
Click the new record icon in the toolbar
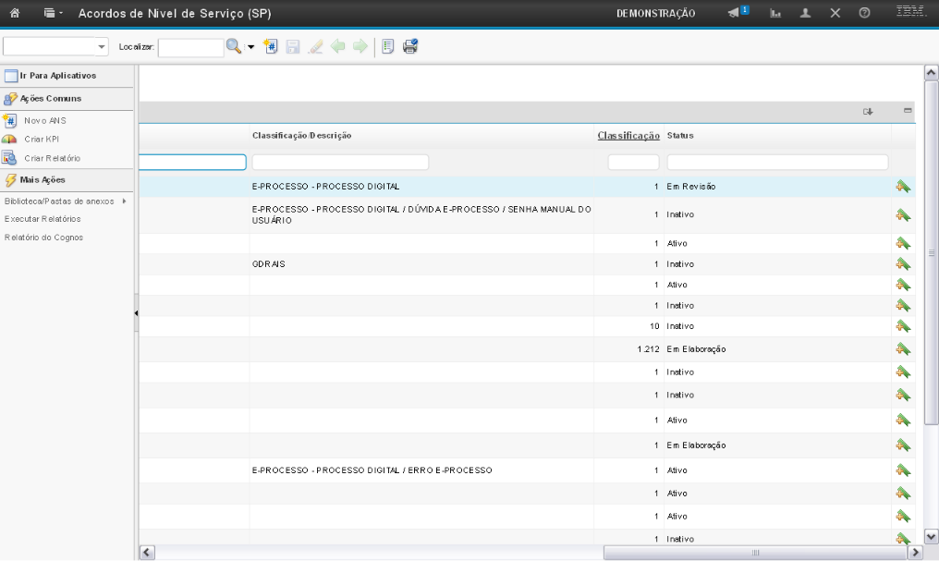(270, 47)
